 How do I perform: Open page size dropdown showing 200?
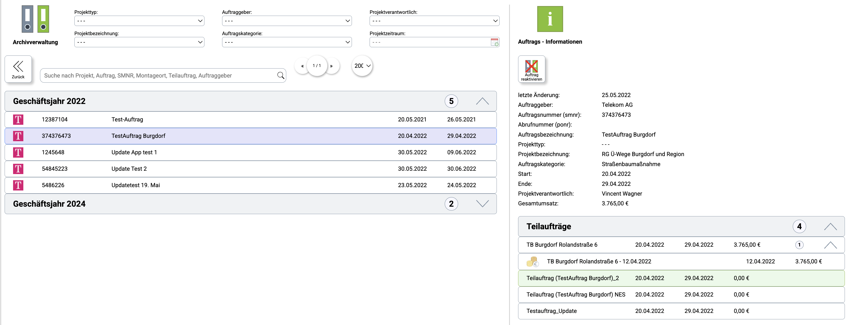coord(362,66)
